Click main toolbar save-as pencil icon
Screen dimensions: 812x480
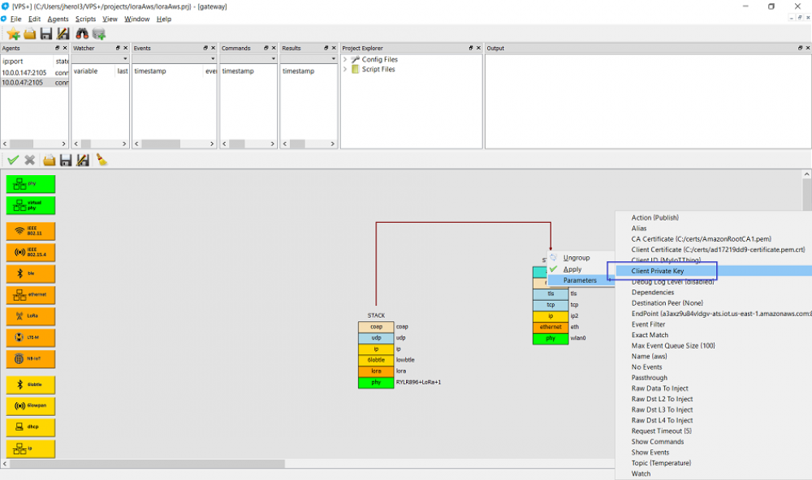click(63, 34)
